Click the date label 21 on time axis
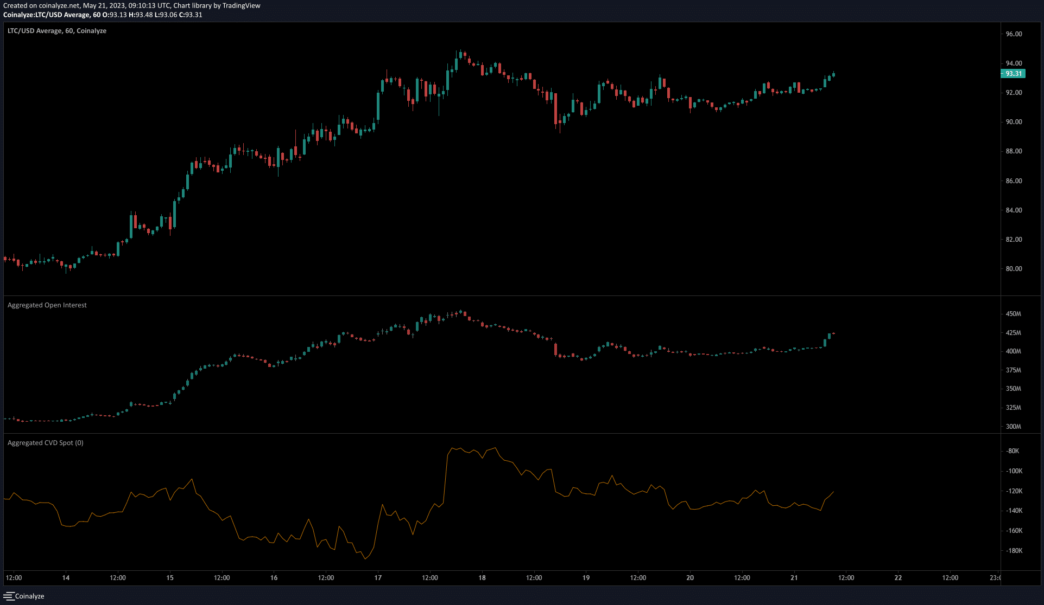The width and height of the screenshot is (1044, 605). coord(794,578)
